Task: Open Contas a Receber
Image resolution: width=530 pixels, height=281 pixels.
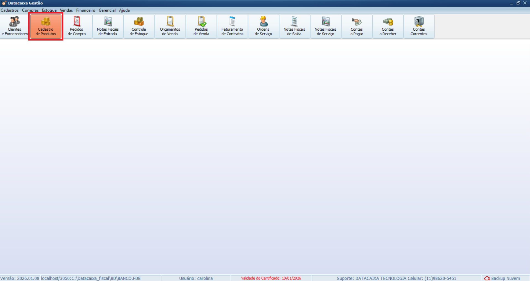Action: (x=388, y=26)
